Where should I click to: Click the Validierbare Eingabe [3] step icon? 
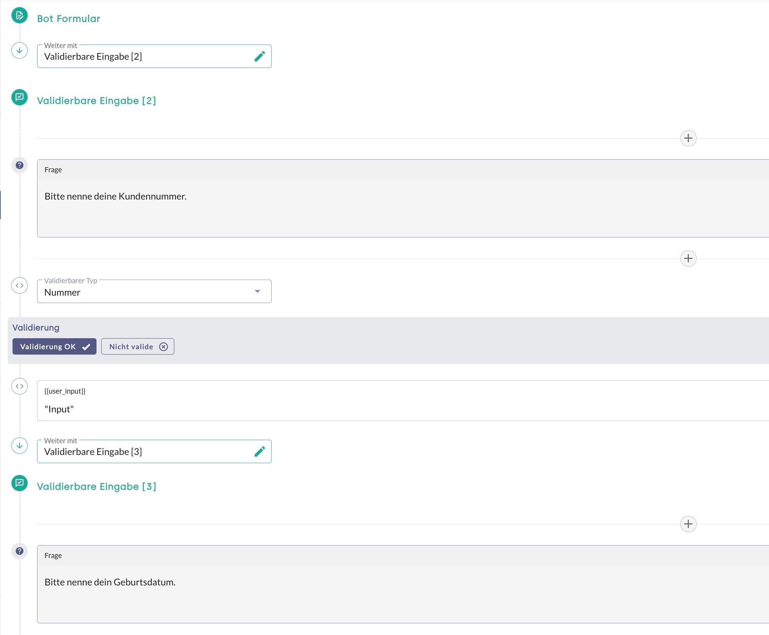[19, 483]
